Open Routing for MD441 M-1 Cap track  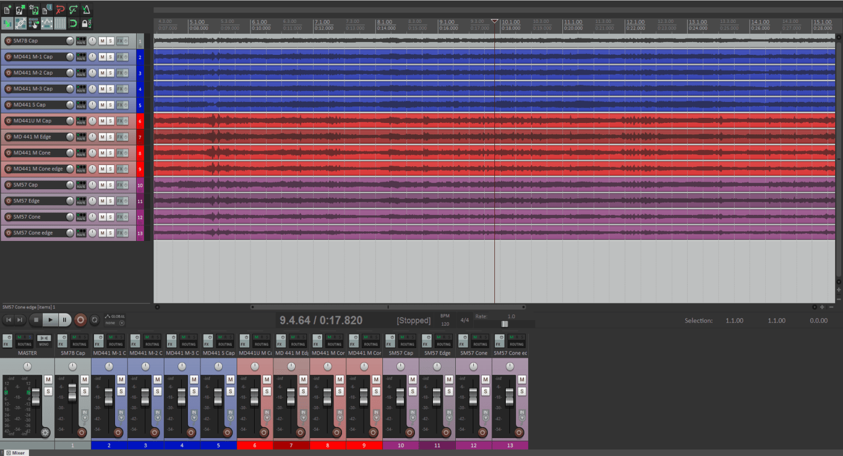81,57
